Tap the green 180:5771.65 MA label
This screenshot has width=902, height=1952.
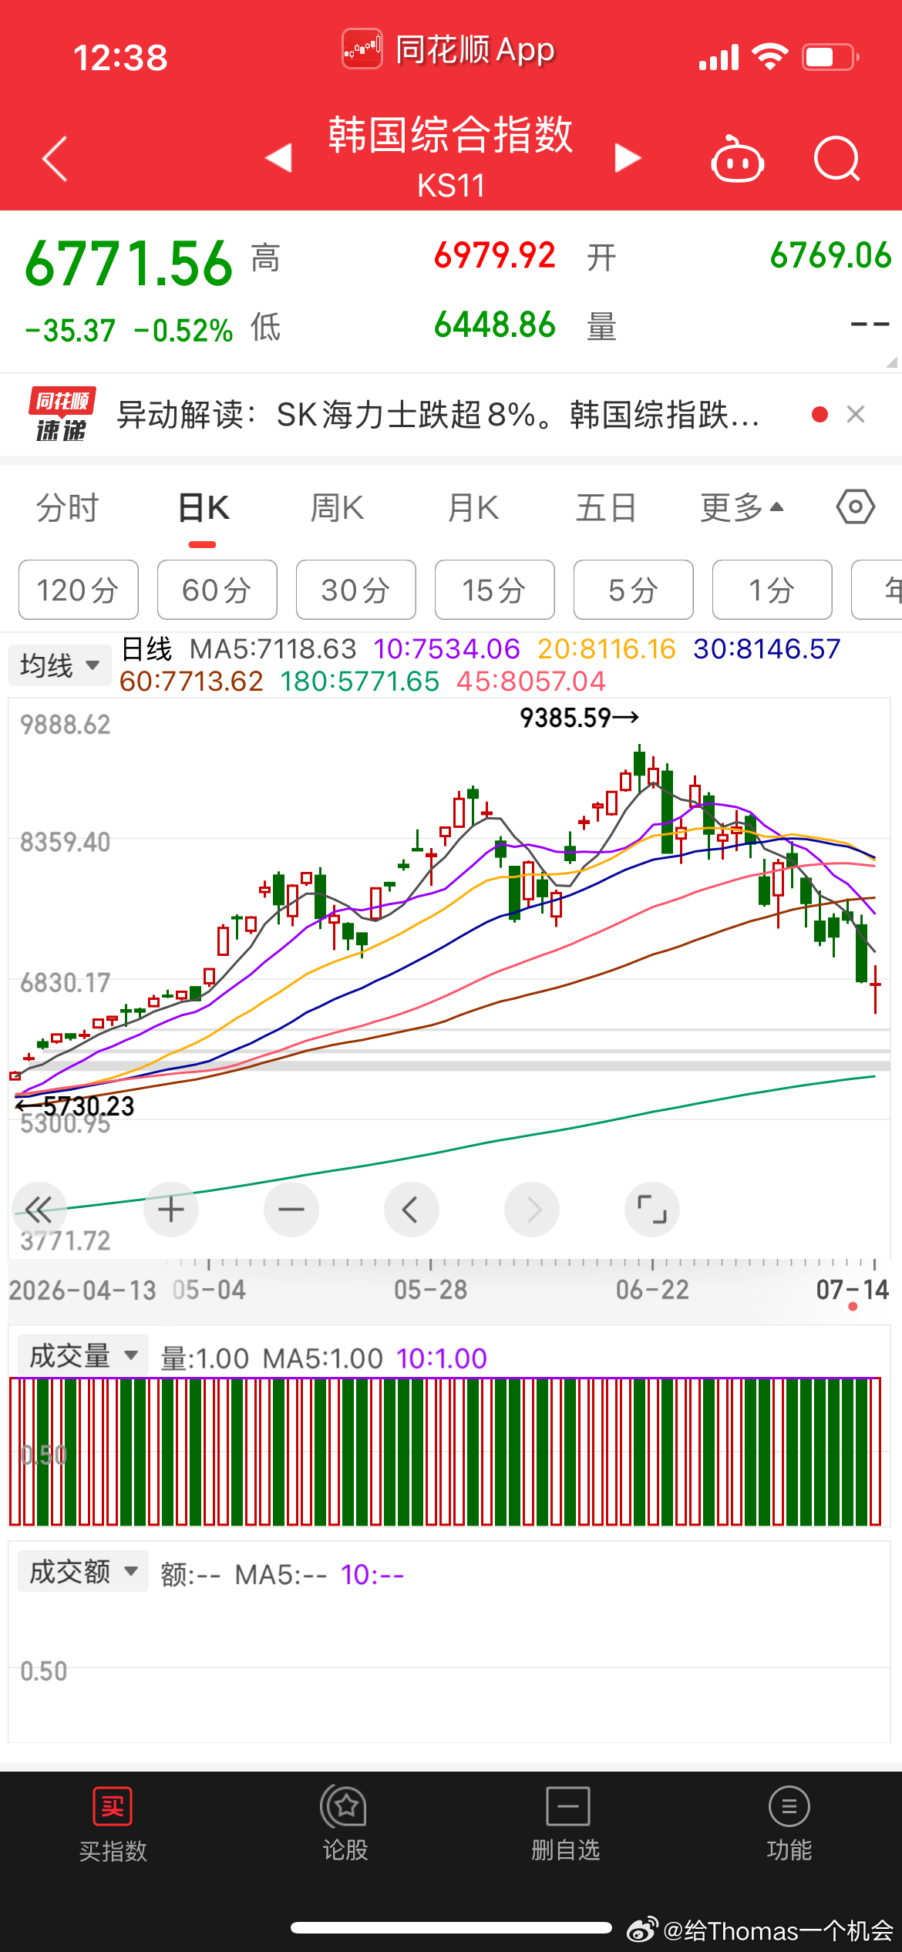[x=360, y=682]
